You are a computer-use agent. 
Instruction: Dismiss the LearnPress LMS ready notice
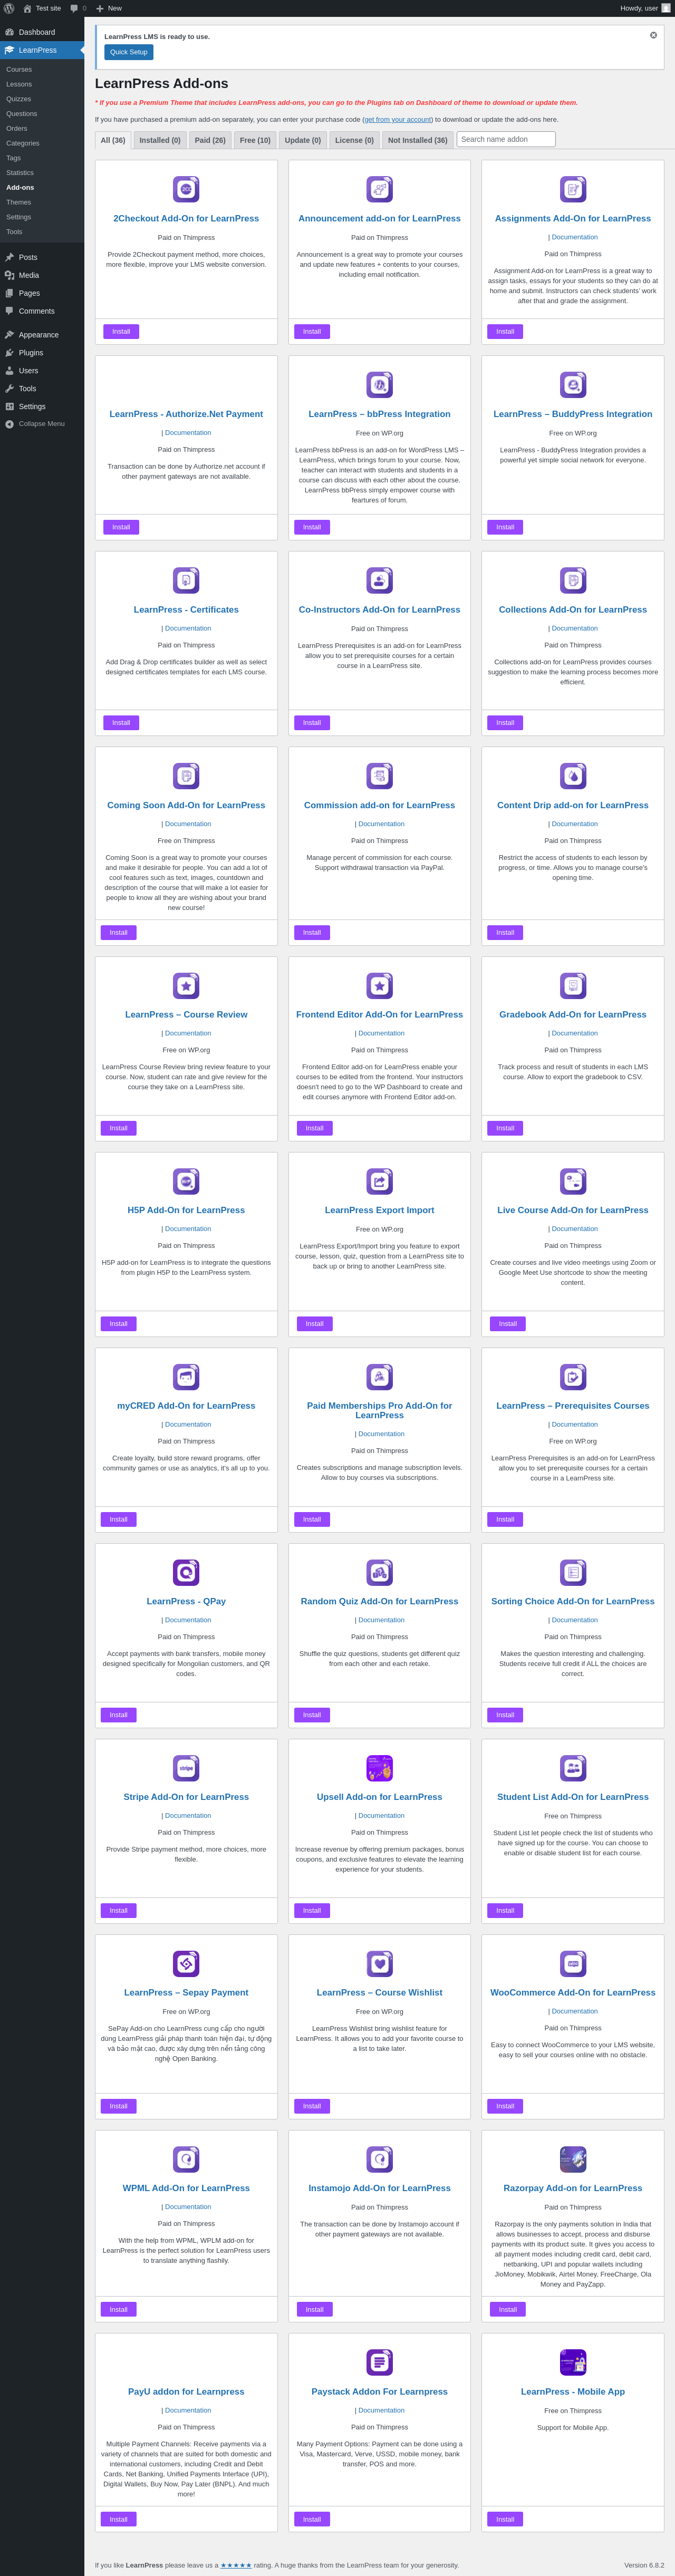click(654, 35)
